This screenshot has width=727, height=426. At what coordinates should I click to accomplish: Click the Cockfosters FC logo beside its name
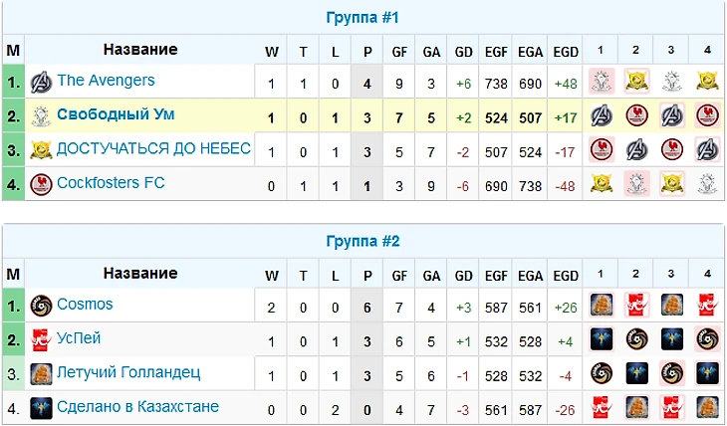pyautogui.click(x=41, y=183)
